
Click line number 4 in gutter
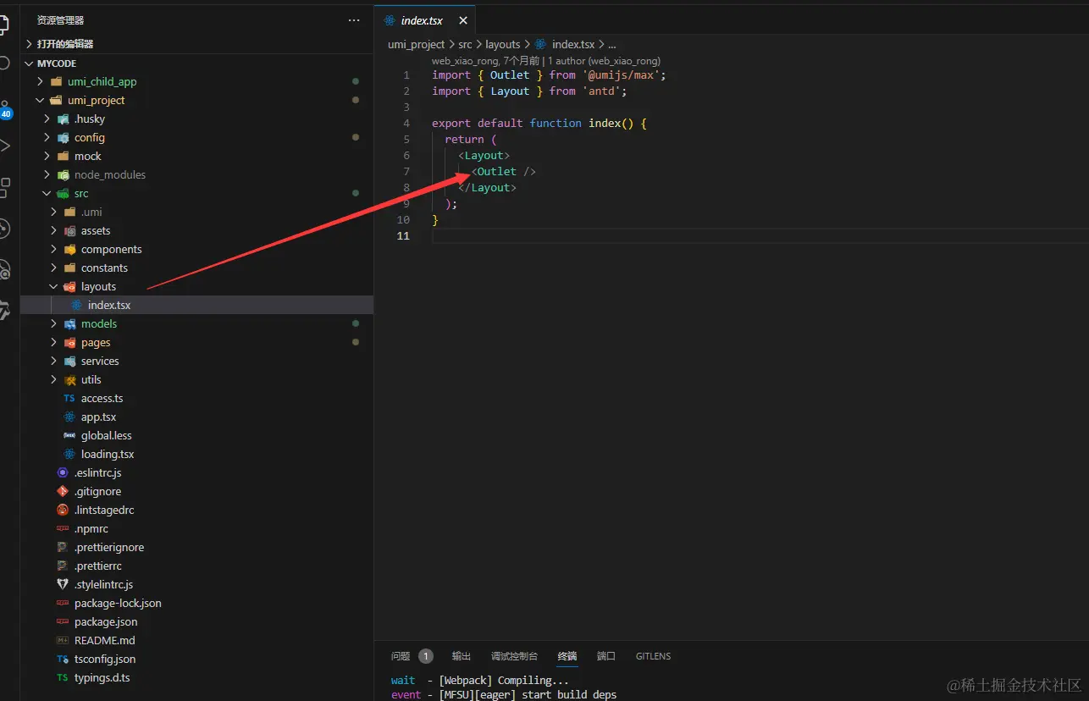click(x=406, y=124)
